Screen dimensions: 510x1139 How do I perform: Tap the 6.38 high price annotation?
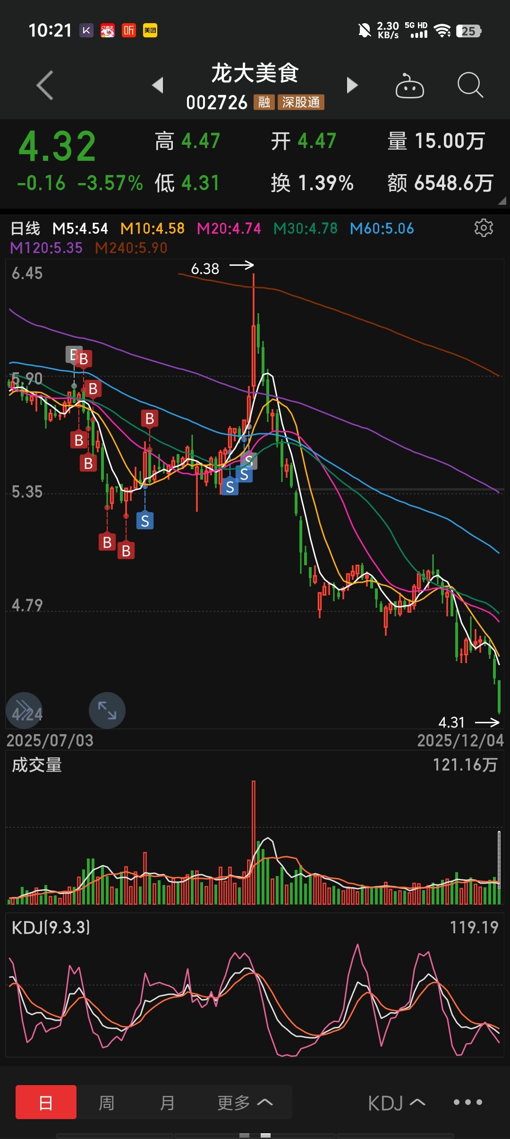coord(205,269)
